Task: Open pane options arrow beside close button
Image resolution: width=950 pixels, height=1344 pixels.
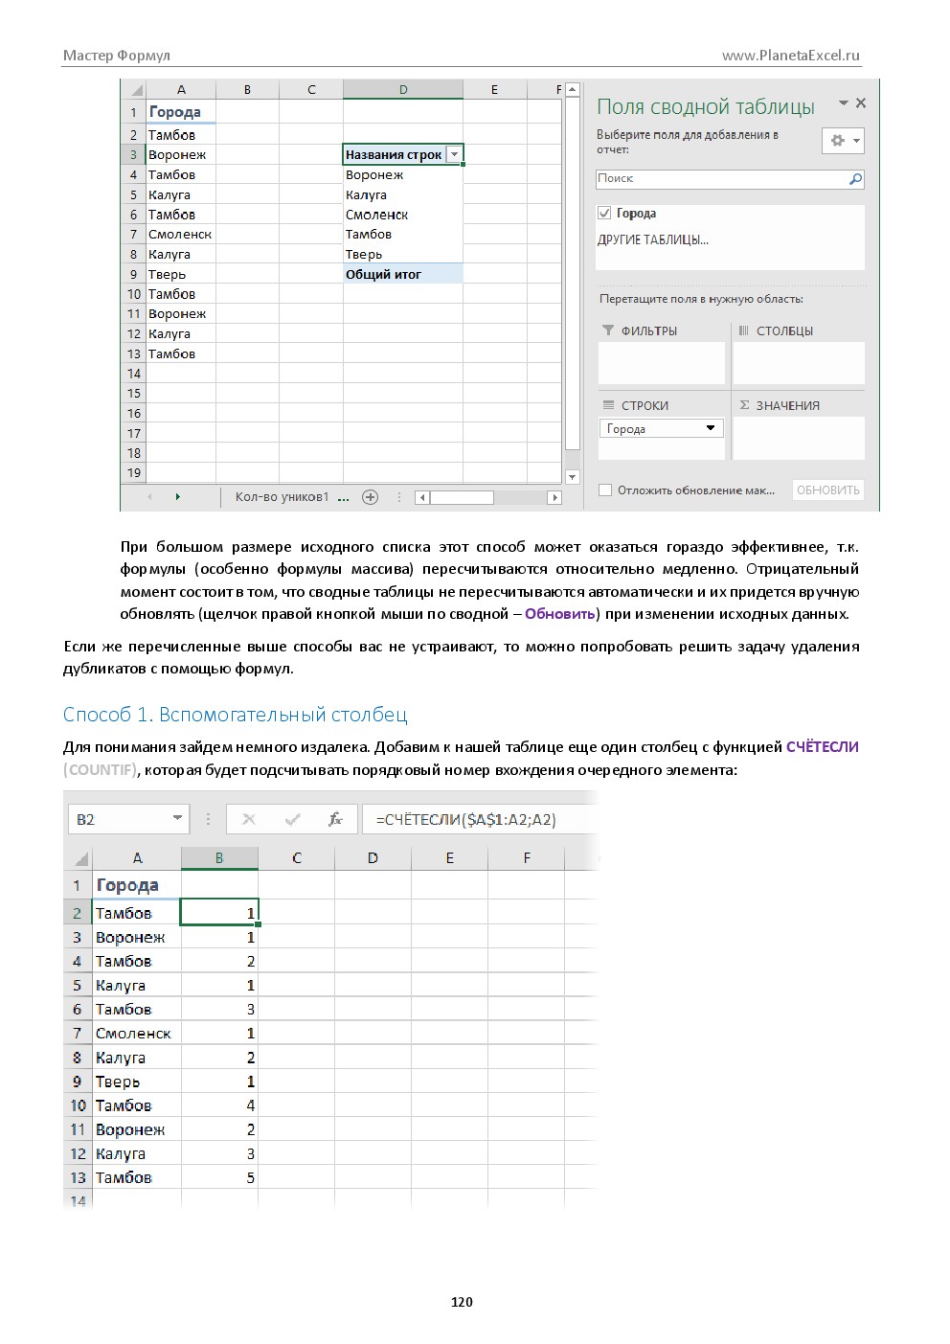Action: 844,103
